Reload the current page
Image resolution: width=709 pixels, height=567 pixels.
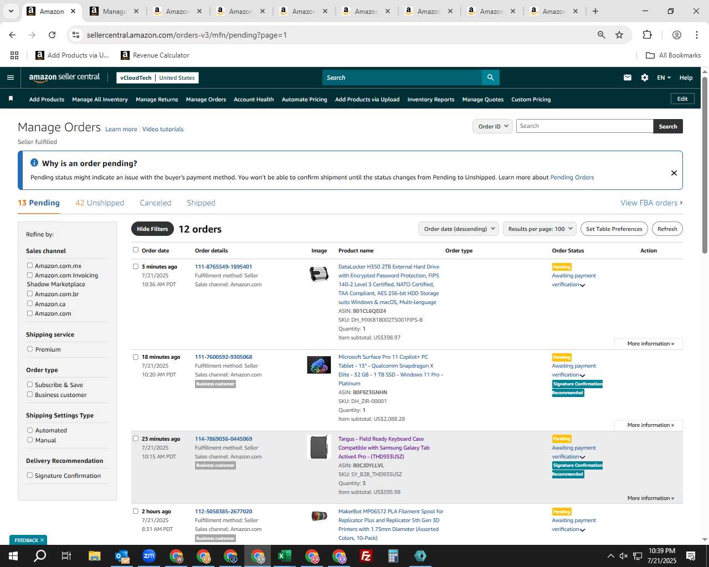52,35
